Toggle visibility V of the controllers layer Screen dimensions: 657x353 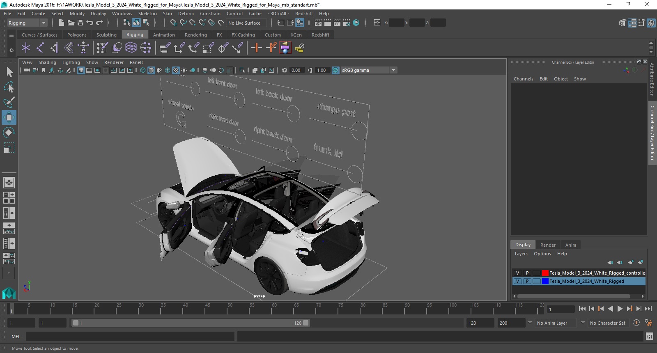(x=517, y=273)
